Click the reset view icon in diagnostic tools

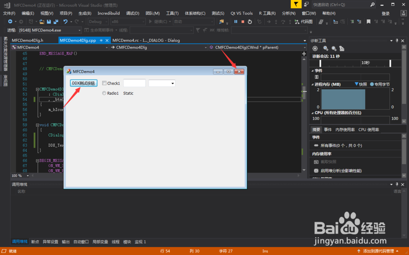coord(342,49)
